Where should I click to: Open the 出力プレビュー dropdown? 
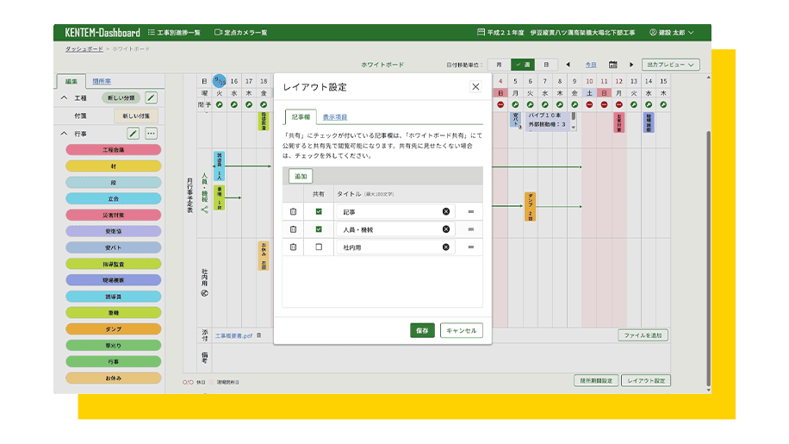[x=670, y=65]
